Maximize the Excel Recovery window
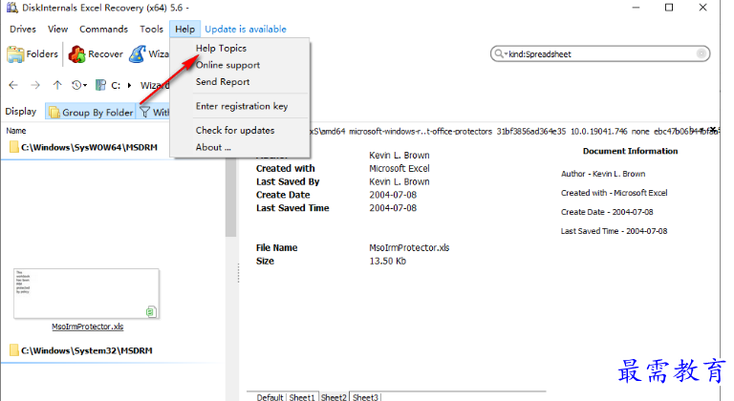 click(x=669, y=8)
